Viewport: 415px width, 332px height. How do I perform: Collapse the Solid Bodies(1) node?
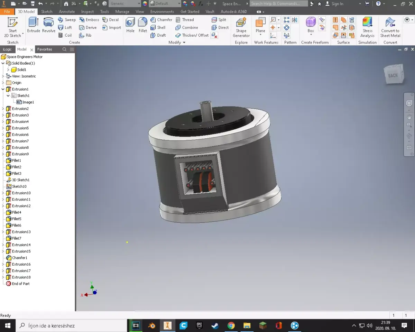pyautogui.click(x=3, y=63)
